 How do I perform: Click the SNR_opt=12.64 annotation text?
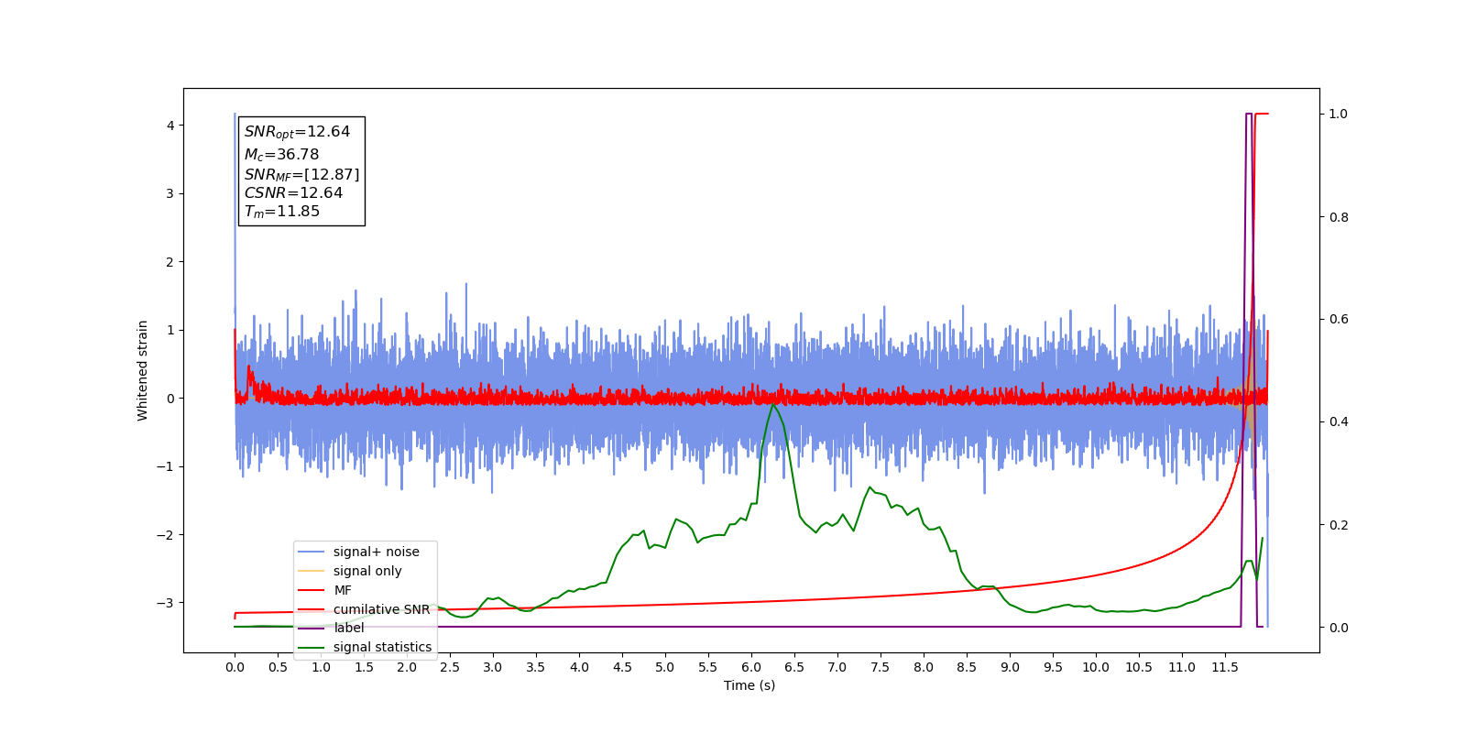(x=297, y=132)
